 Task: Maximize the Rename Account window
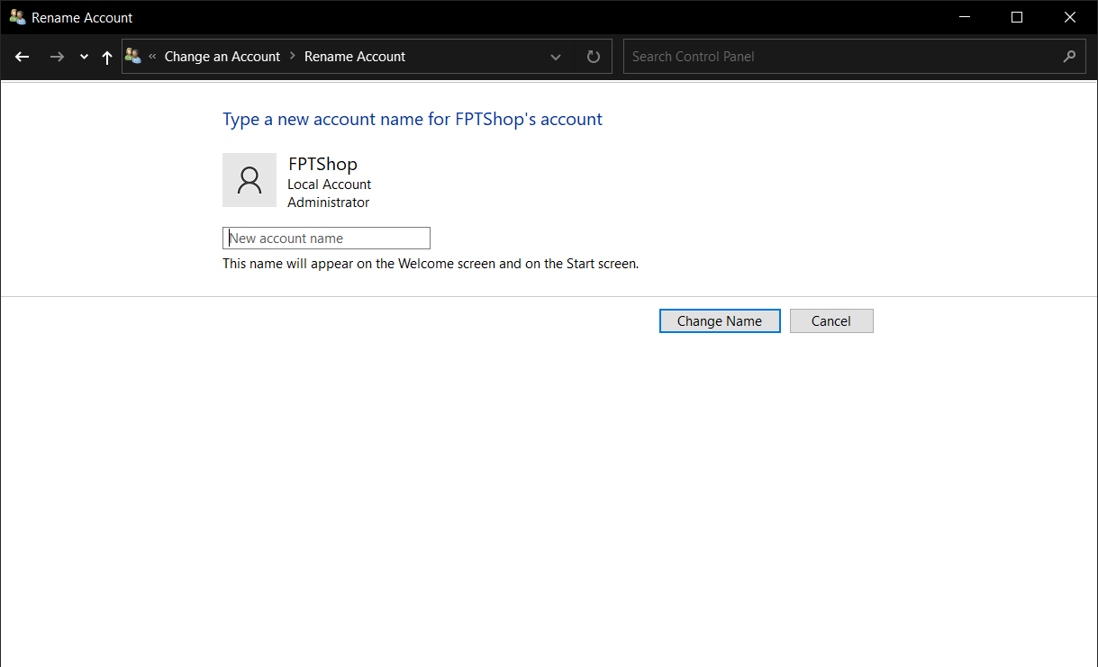pyautogui.click(x=1017, y=17)
